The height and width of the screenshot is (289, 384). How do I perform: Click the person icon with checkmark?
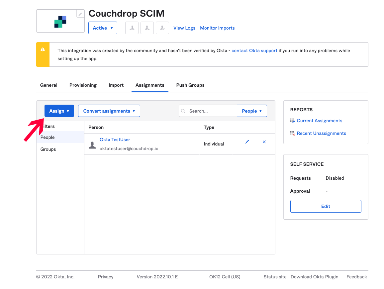pyautogui.click(x=162, y=28)
